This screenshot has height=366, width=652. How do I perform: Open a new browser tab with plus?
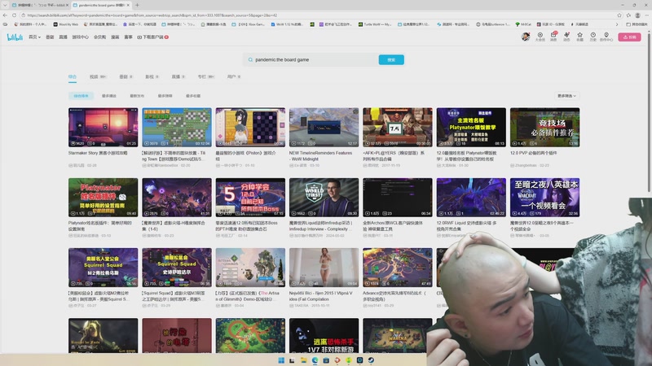pyautogui.click(x=137, y=5)
